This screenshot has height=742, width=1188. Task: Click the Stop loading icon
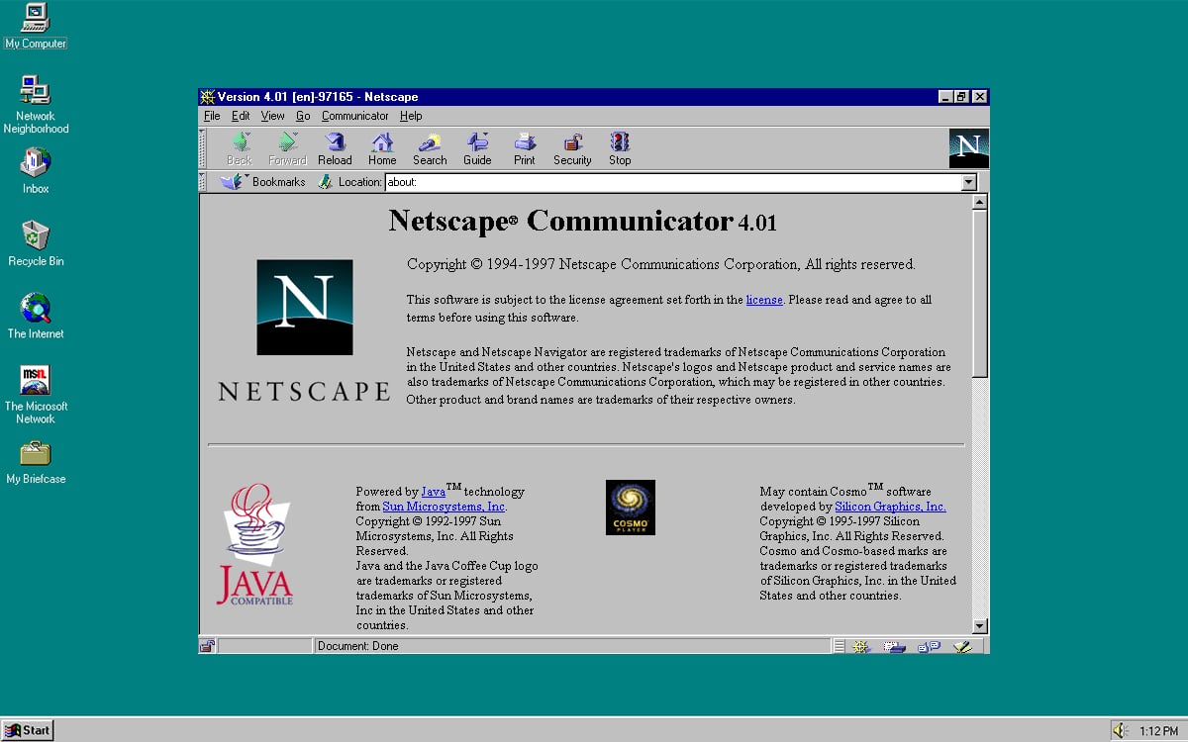(619, 147)
